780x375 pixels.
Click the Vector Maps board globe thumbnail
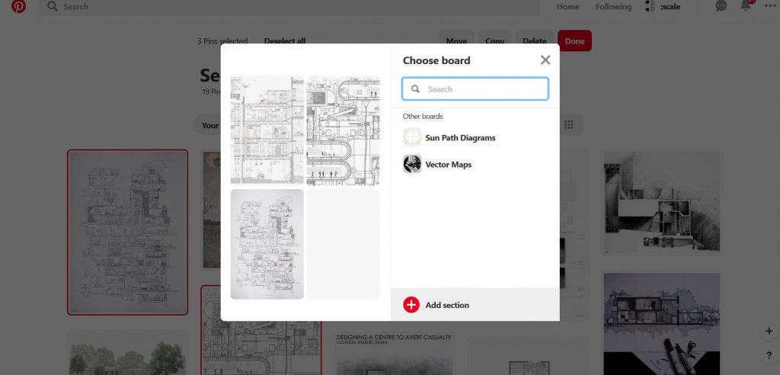click(x=412, y=164)
